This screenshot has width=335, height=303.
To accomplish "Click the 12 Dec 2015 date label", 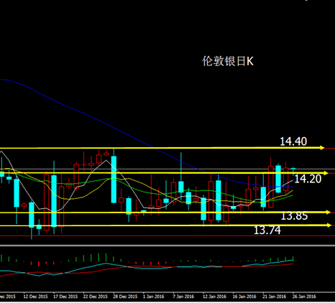I will click(x=35, y=297).
